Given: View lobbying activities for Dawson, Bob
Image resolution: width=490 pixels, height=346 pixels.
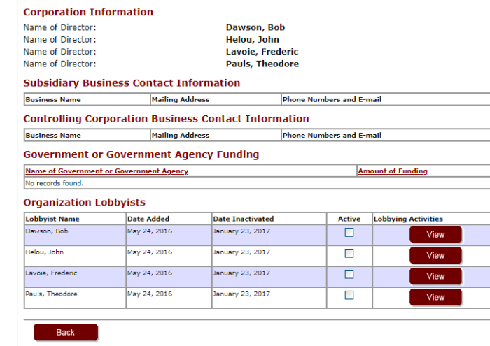Looking at the screenshot, I should tap(435, 235).
